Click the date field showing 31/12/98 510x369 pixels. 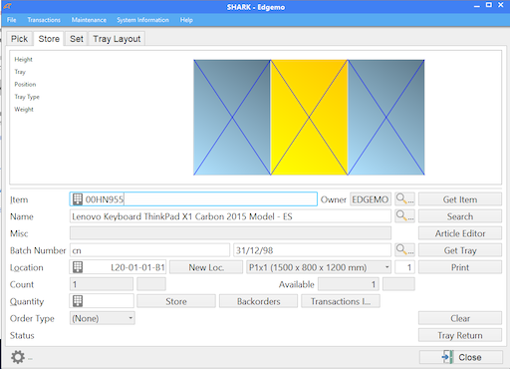[x=312, y=250]
